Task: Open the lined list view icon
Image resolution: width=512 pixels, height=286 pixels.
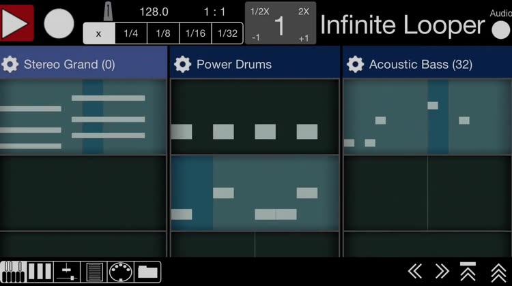Action: click(x=94, y=272)
